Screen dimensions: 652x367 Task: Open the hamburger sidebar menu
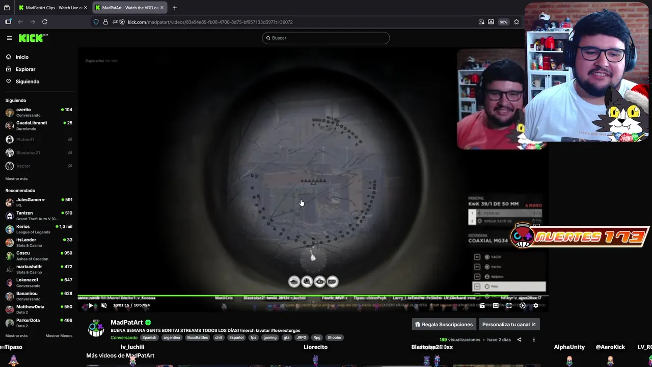point(9,38)
